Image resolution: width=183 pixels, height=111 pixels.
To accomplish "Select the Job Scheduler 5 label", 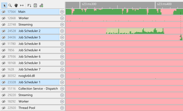I will pyautogui.click(x=29, y=37).
